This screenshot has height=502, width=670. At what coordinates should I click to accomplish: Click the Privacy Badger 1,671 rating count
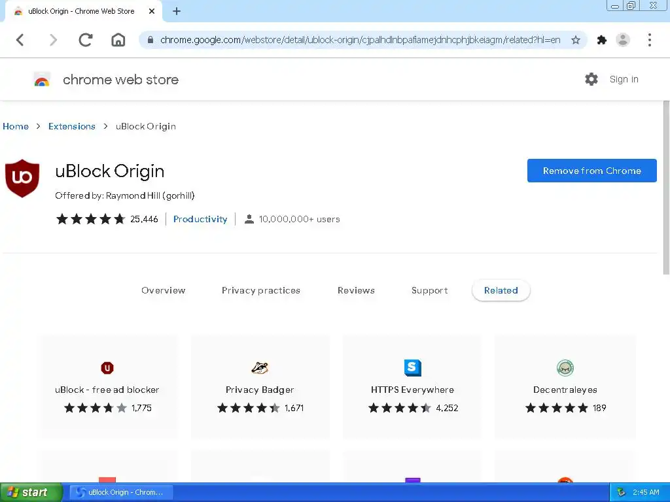pos(294,408)
